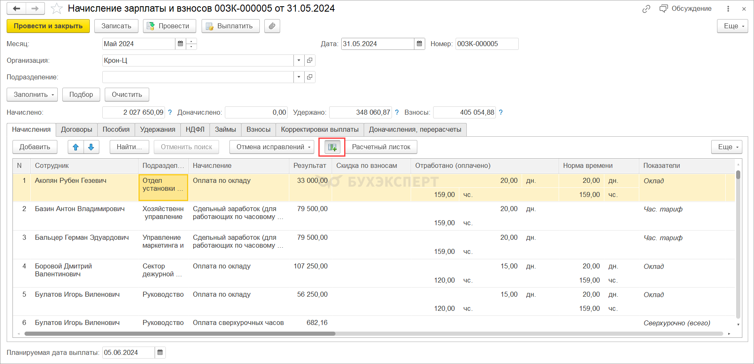Move row down with blue arrow
Viewport: 754px width, 364px height.
91,147
